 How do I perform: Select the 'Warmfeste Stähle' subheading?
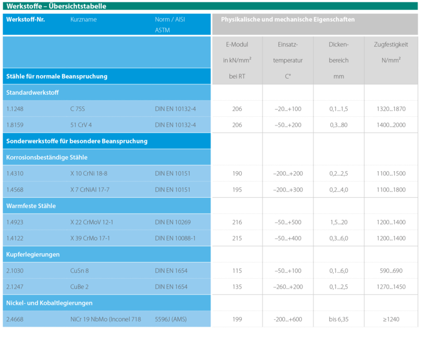point(31,206)
